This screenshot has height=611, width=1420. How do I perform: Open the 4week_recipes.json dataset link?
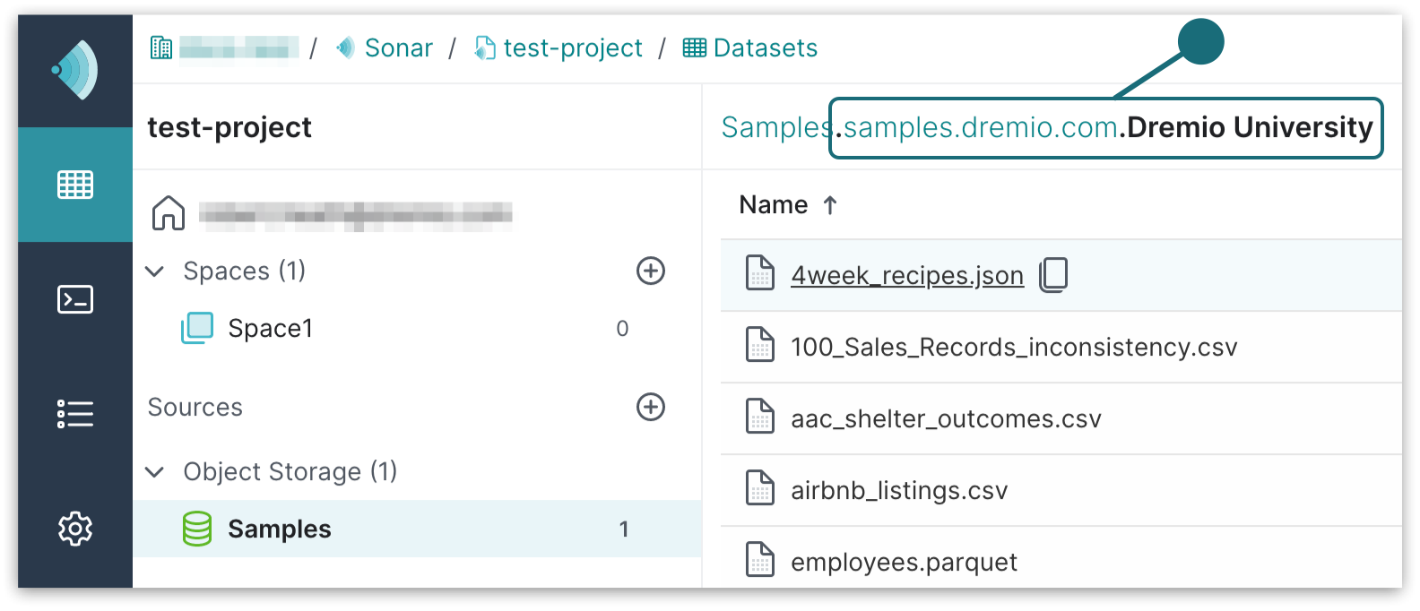click(x=906, y=275)
